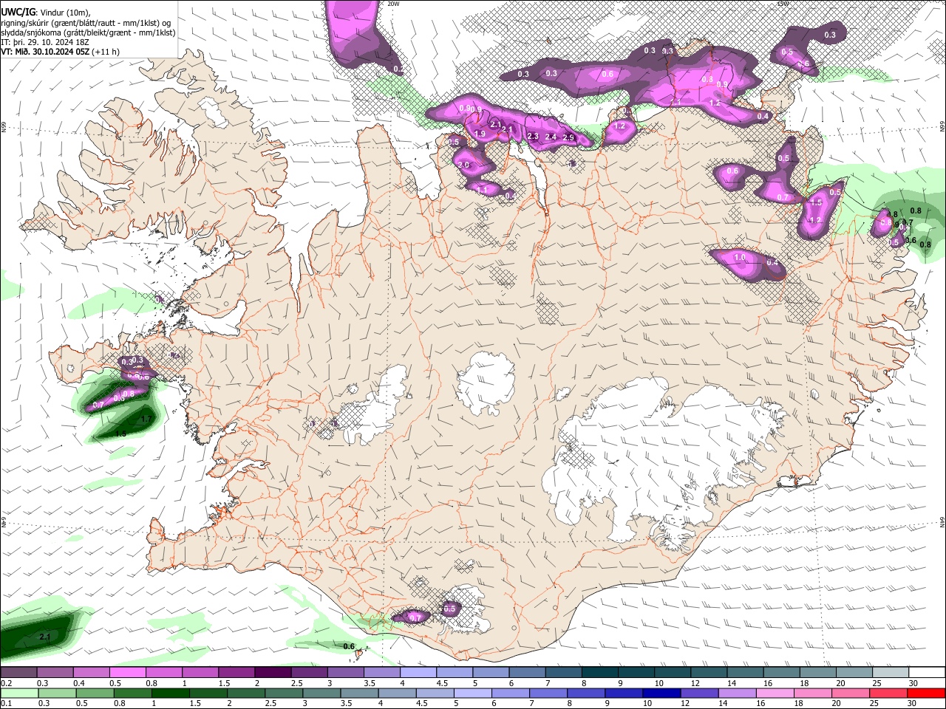This screenshot has height=709, width=946.
Task: Select the 2.0 snowfall value label
Action: (x=464, y=165)
